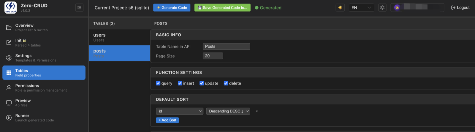Select the posts table
Image resolution: width=475 pixels, height=132 pixels.
(x=119, y=53)
